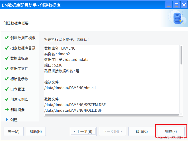This screenshot has height=141, width=188.
Task: Go back with the 上一步(B) button
Action: pyautogui.click(x=83, y=131)
